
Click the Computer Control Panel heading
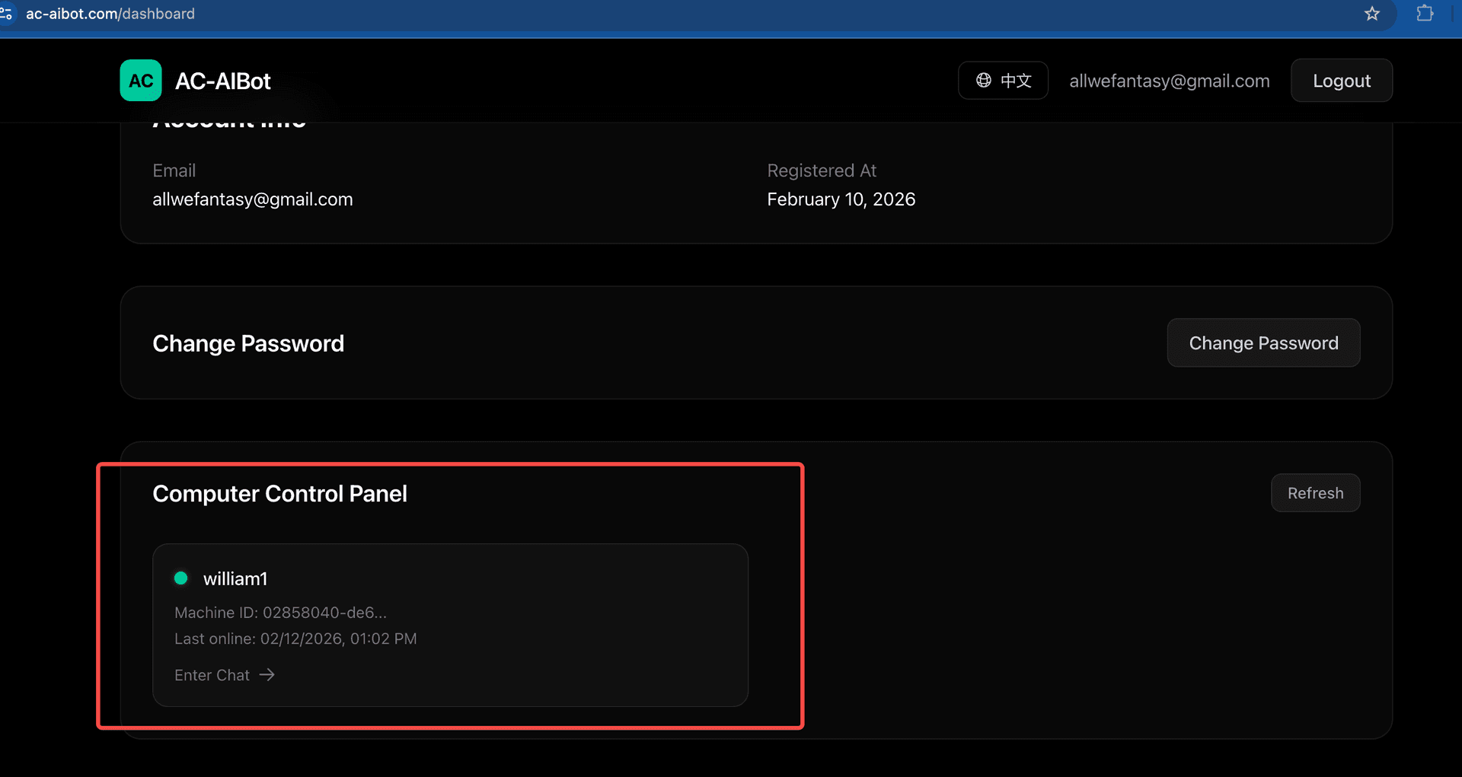(279, 494)
